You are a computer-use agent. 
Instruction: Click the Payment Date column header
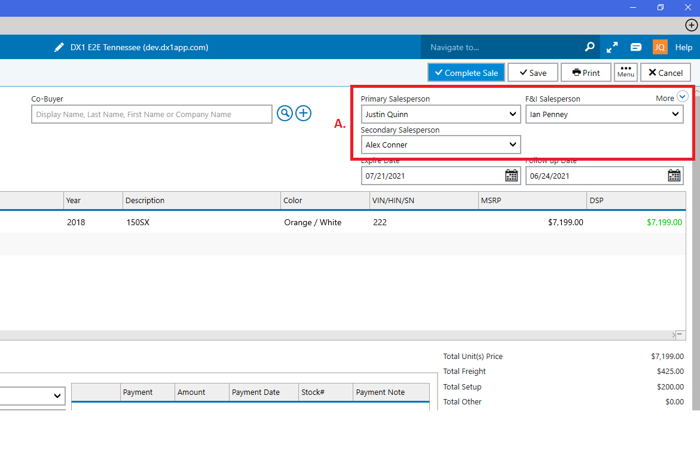(x=264, y=392)
